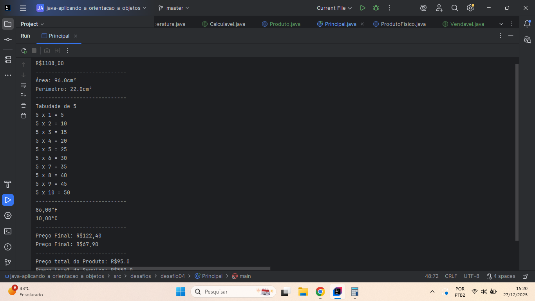Open Code With Me add-user icon
Screen dimensions: 535x301
click(439, 8)
